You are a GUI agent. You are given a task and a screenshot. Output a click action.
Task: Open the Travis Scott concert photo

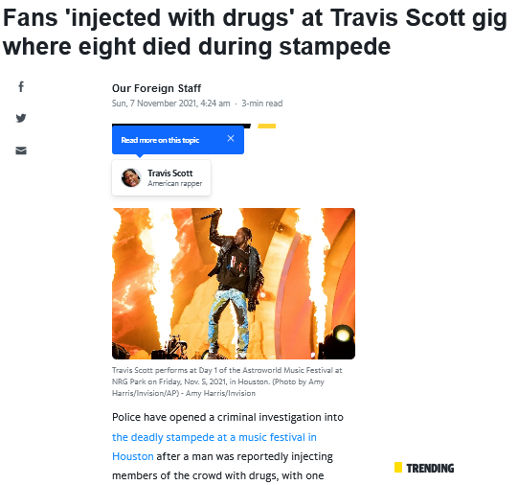click(x=234, y=284)
